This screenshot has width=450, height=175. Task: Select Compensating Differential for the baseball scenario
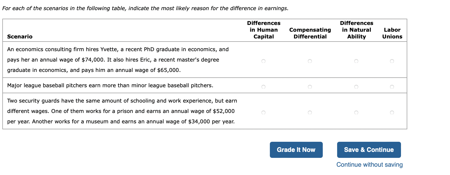pyautogui.click(x=310, y=87)
